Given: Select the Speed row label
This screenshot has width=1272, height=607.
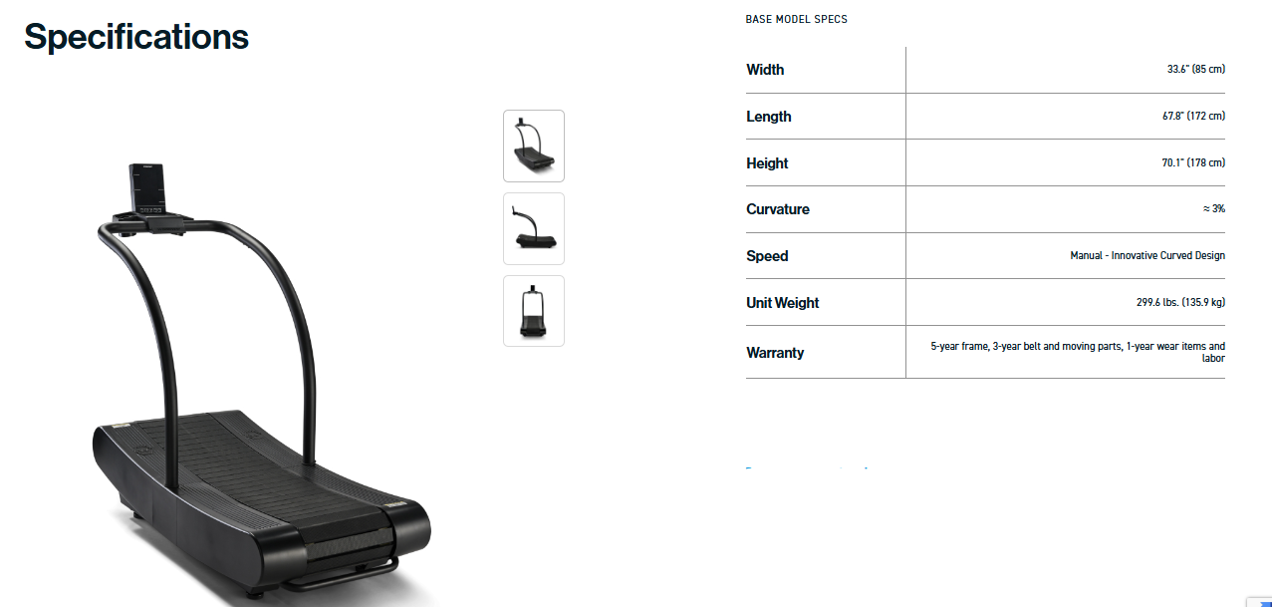Looking at the screenshot, I should pos(767,256).
